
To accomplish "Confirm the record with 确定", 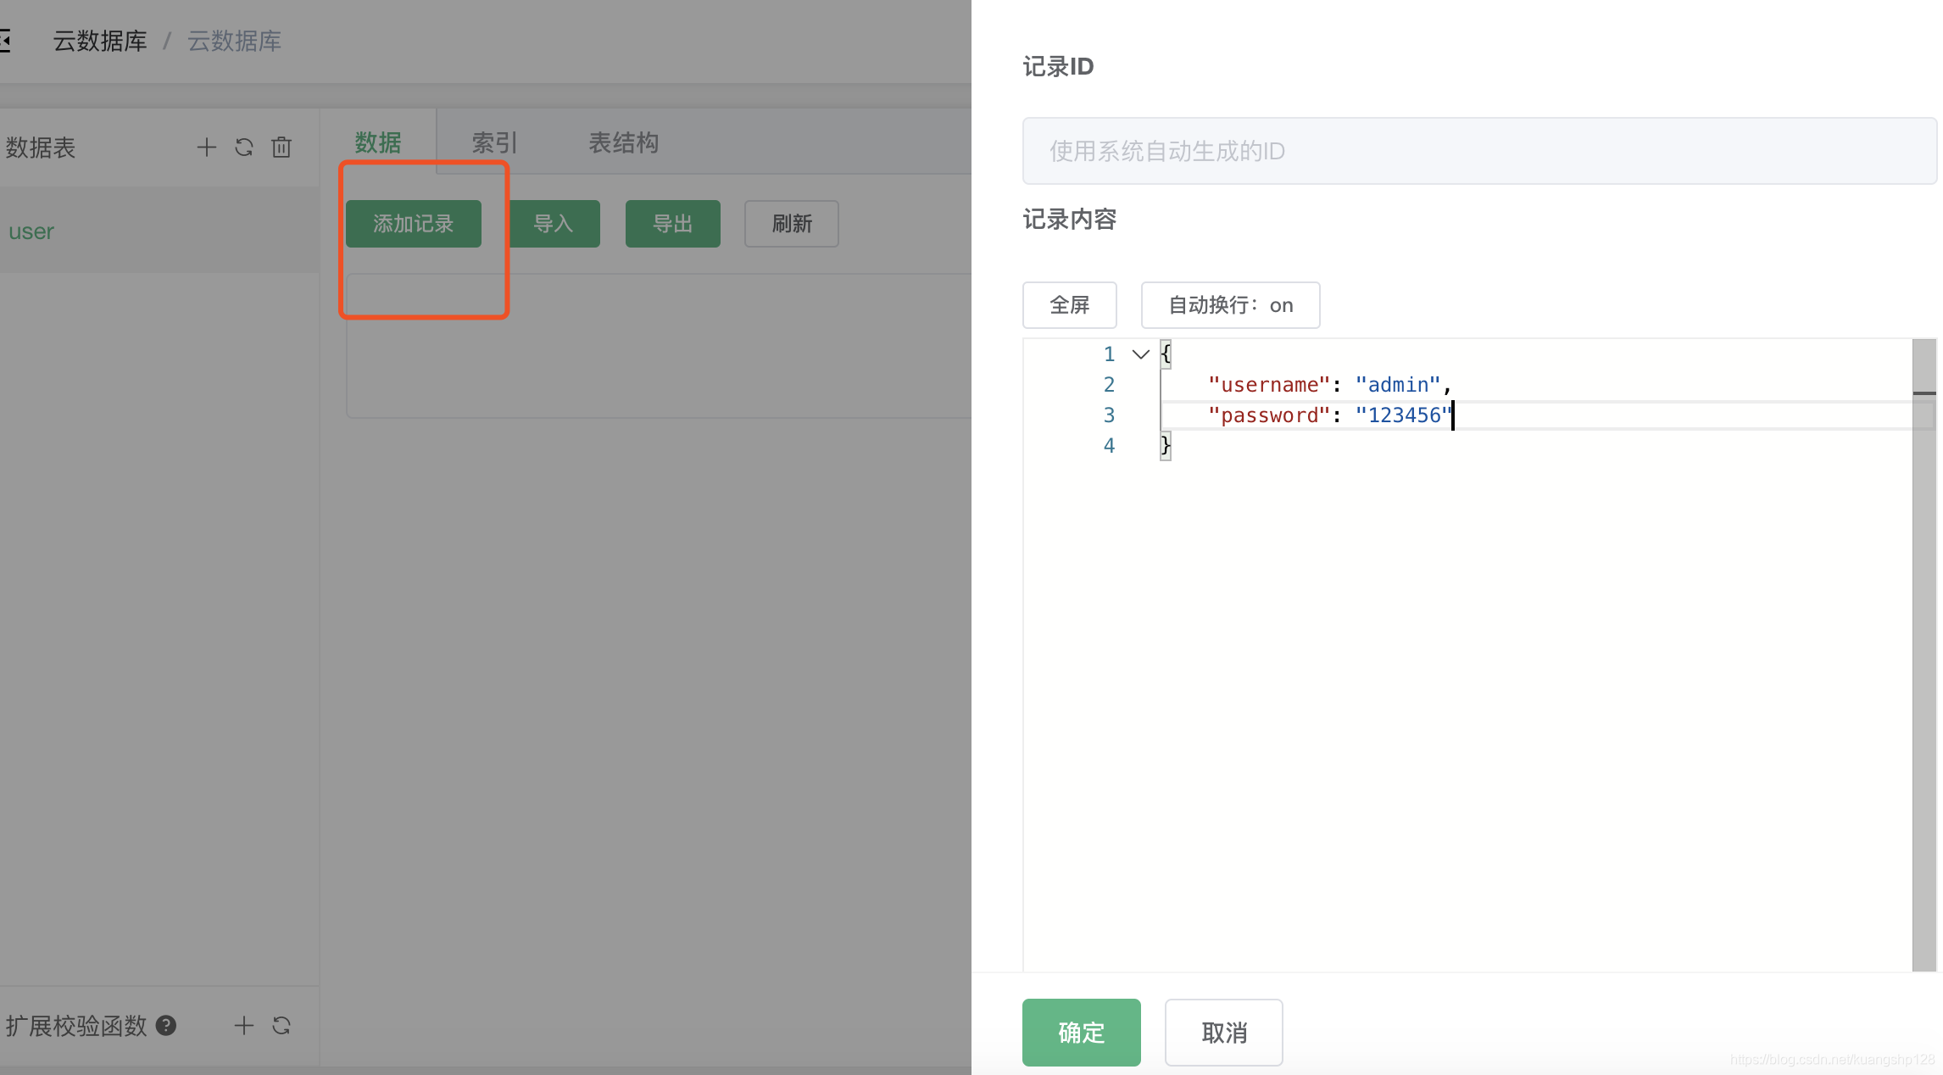I will tap(1082, 1033).
